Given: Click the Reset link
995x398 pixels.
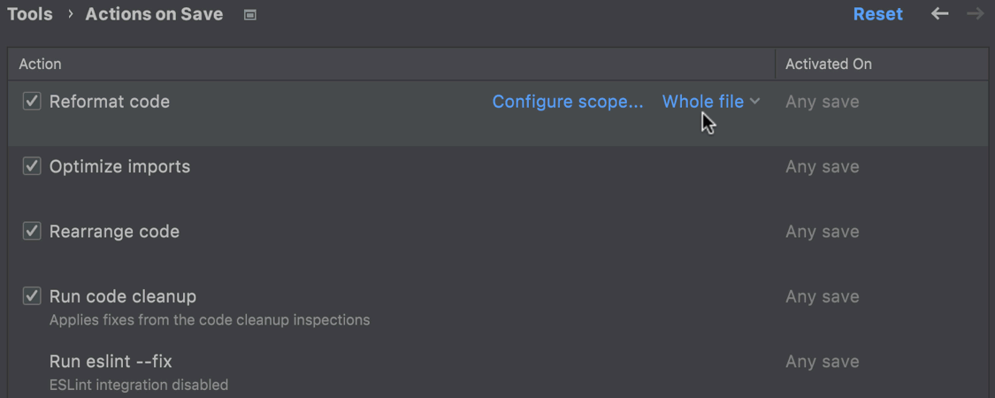Looking at the screenshot, I should (877, 15).
